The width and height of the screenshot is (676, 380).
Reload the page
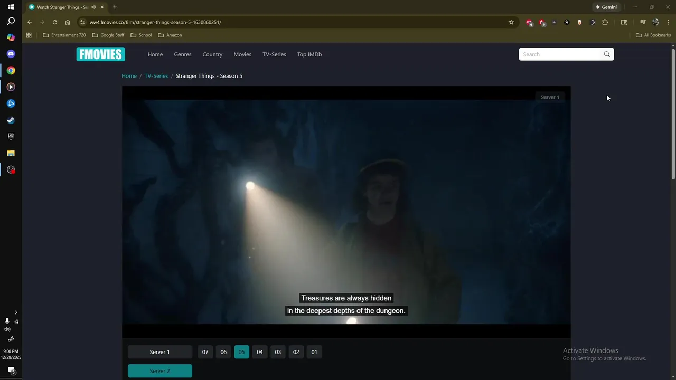[x=55, y=22]
